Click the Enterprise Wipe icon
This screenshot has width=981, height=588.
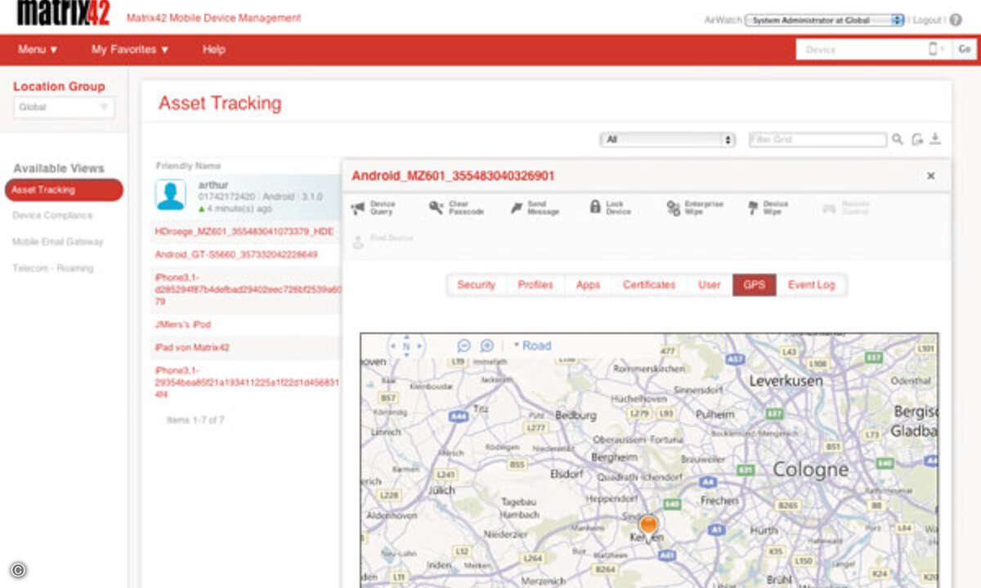pyautogui.click(x=673, y=208)
